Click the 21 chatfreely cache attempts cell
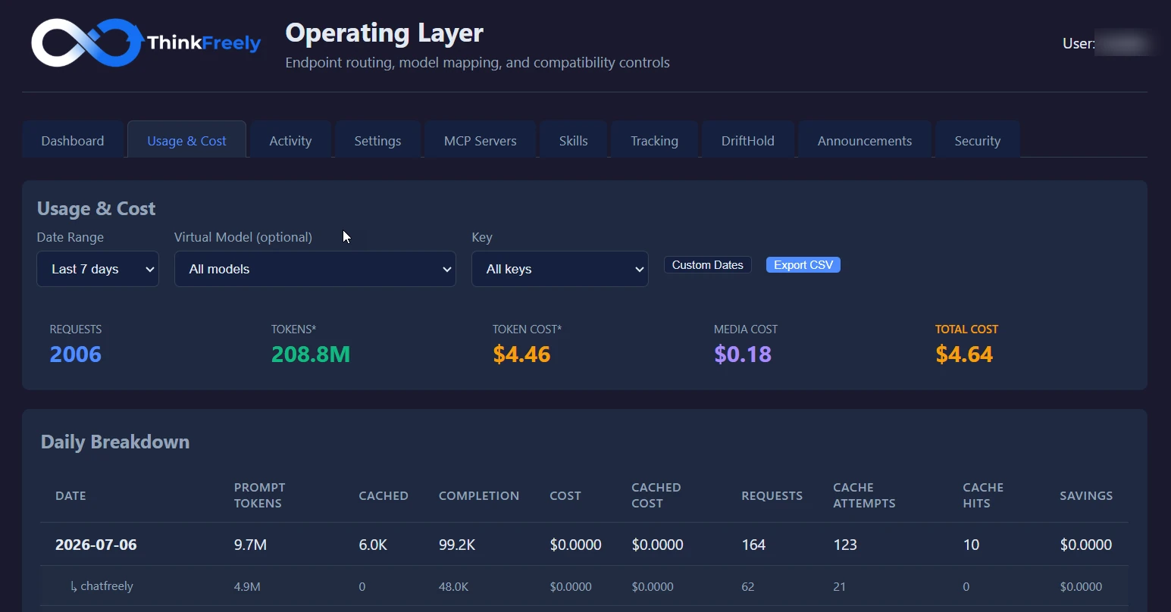Image resolution: width=1171 pixels, height=612 pixels. tap(839, 586)
